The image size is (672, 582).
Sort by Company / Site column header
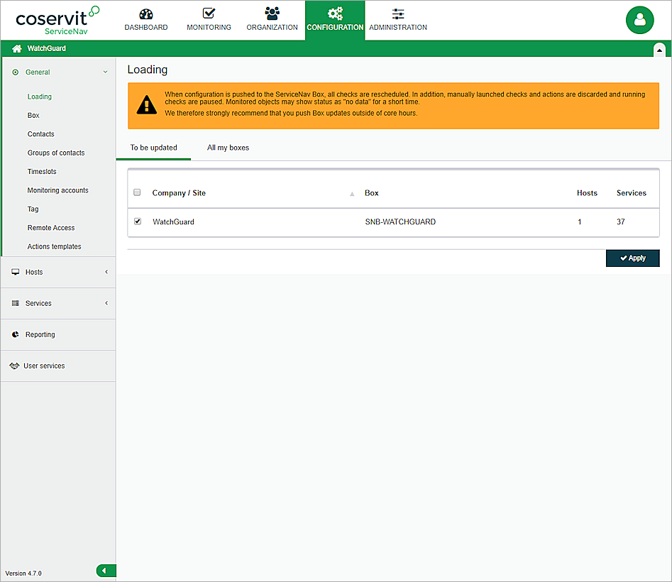(x=179, y=193)
